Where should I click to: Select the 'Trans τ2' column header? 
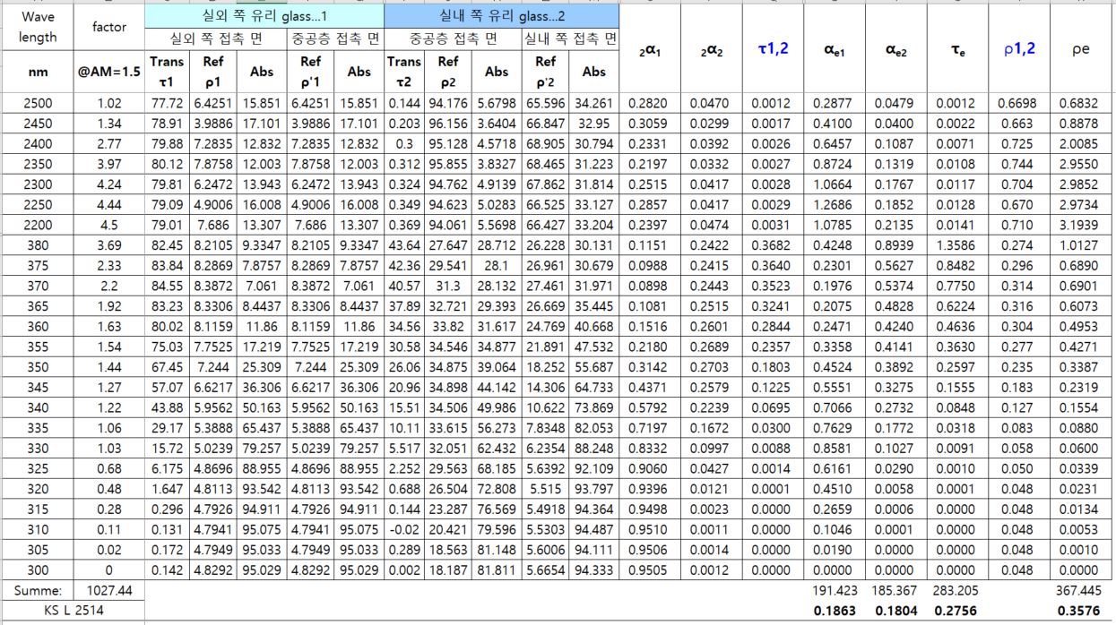pyautogui.click(x=404, y=72)
